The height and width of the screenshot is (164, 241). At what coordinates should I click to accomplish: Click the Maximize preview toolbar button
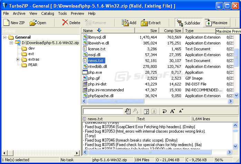click(216, 23)
